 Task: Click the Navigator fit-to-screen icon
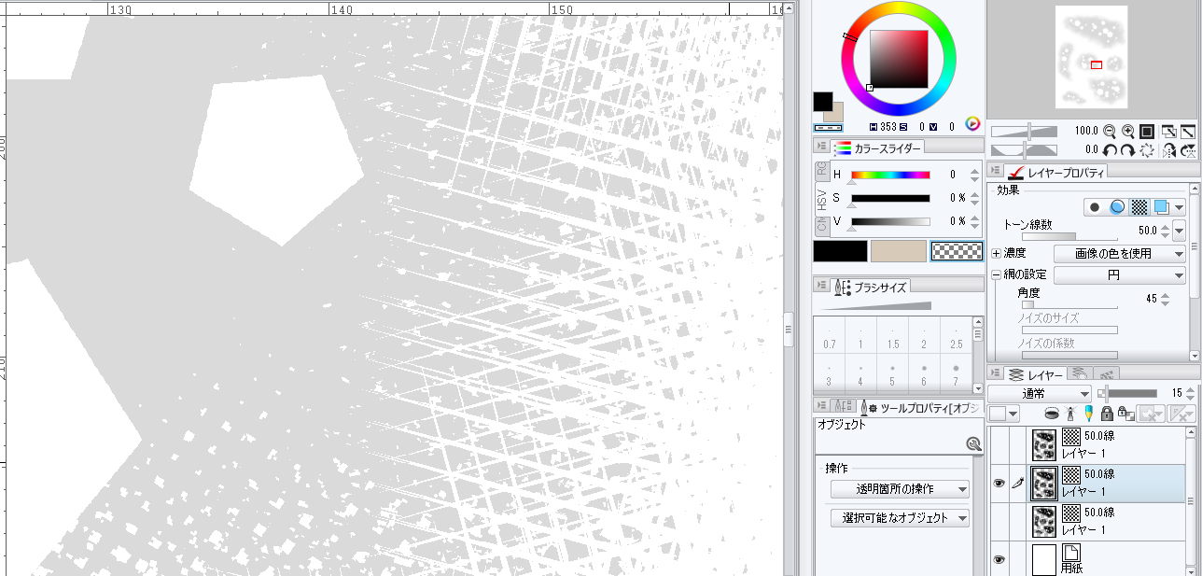(1169, 132)
